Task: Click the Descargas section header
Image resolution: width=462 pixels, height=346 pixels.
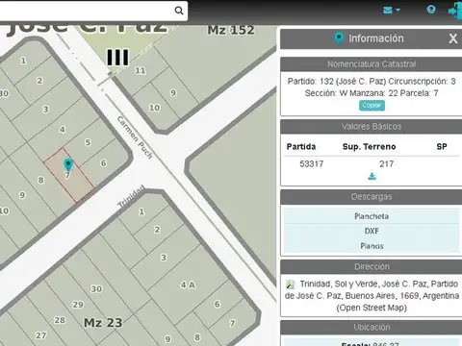Action: (372, 197)
